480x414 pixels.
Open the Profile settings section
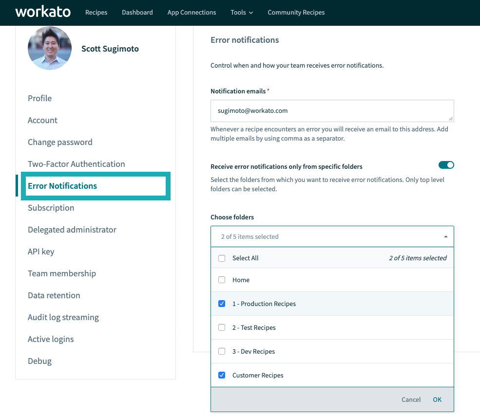click(40, 98)
